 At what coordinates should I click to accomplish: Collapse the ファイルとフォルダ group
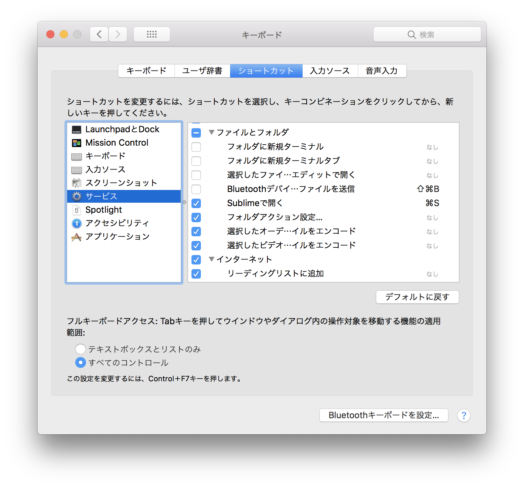coord(212,132)
